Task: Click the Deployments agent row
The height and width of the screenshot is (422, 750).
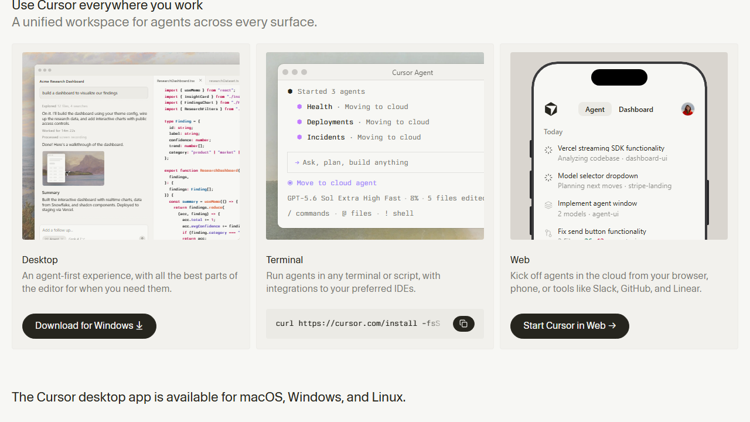Action: tap(363, 122)
